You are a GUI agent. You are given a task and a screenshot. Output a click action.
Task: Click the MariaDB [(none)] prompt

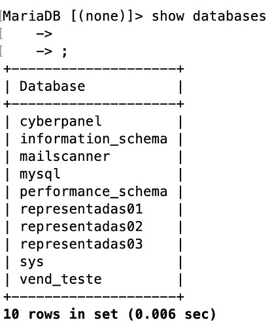pyautogui.click(x=73, y=16)
